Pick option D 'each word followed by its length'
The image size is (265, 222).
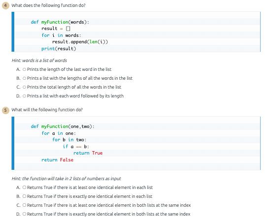point(24,96)
